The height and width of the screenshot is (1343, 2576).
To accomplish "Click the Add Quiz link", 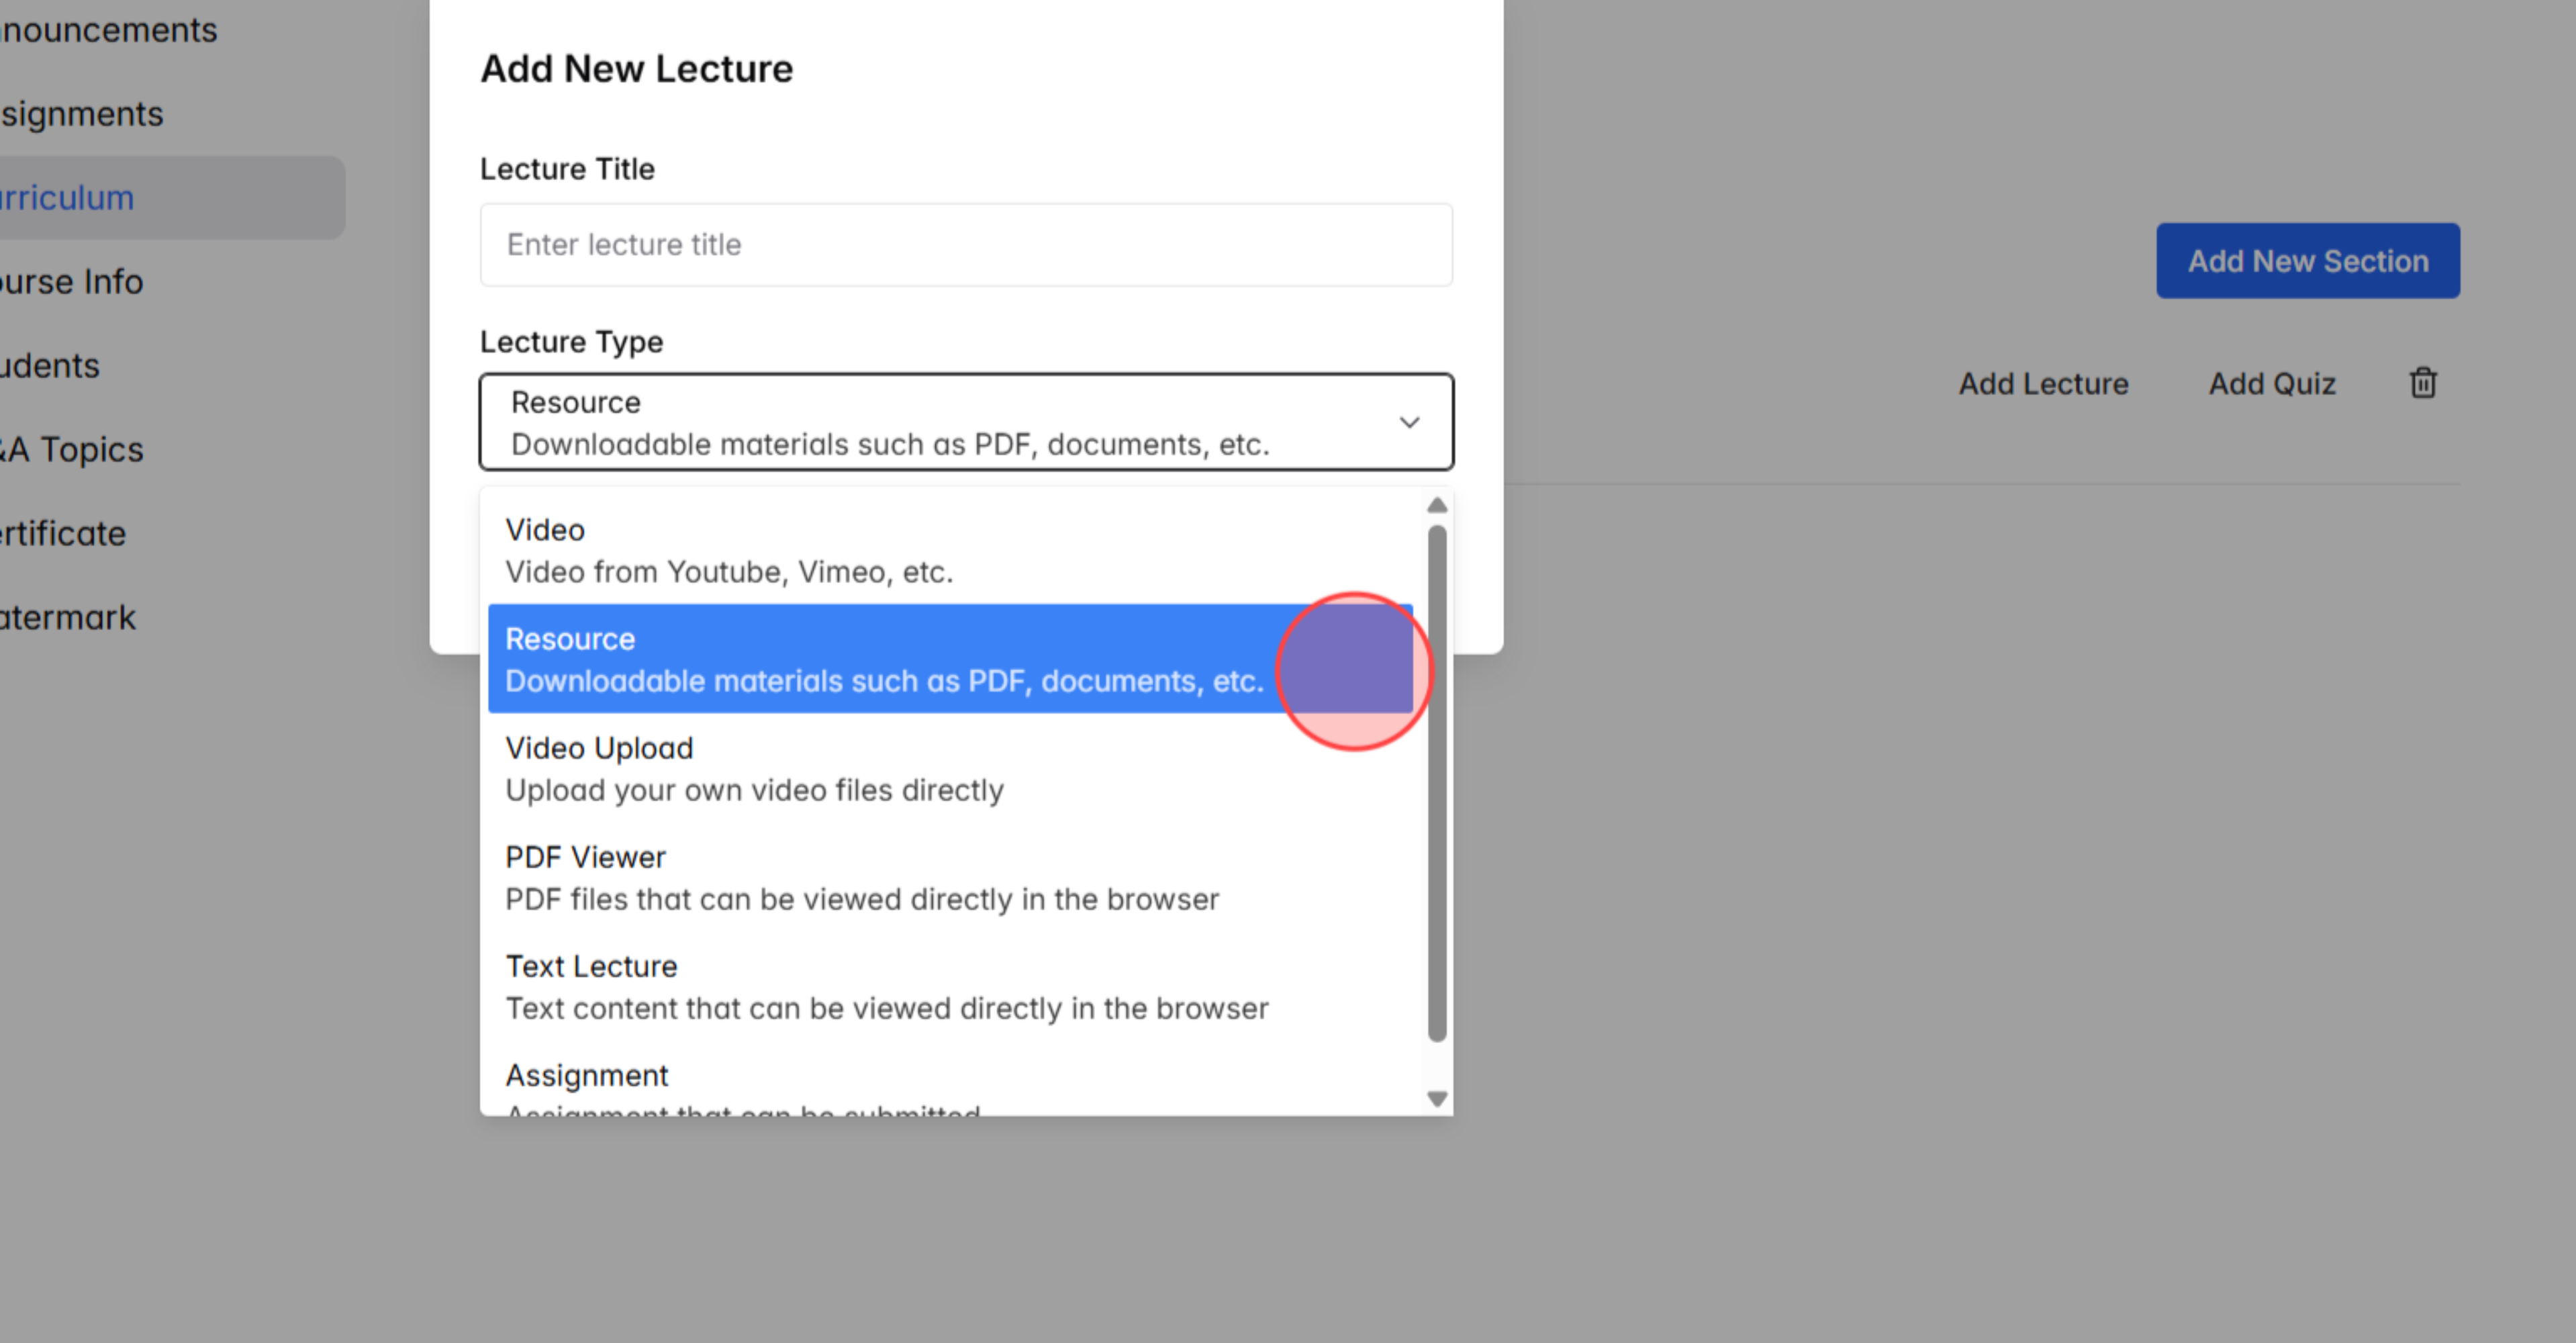I will point(2271,383).
